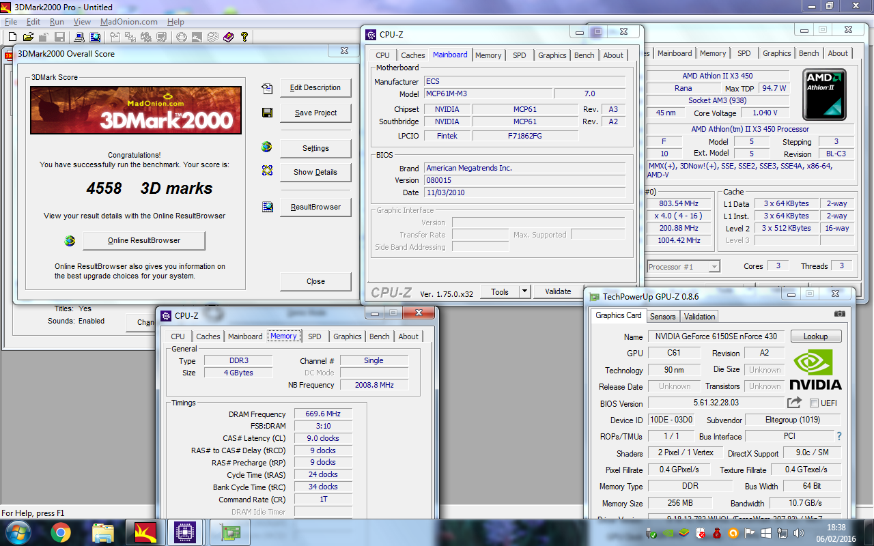
Task: Open the Run menu
Action: [57, 22]
